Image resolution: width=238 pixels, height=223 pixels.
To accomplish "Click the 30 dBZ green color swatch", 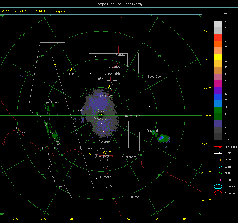I will [218, 110].
